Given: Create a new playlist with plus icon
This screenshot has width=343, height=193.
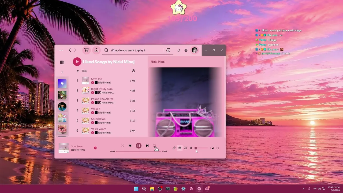Looking at the screenshot, I should click(x=62, y=72).
